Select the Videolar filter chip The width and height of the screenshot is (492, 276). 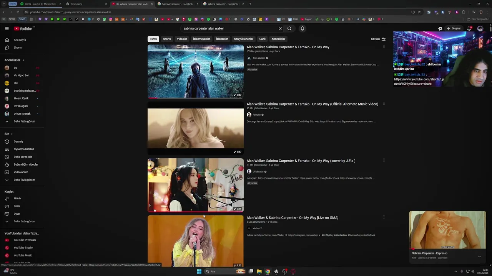pyautogui.click(x=182, y=39)
